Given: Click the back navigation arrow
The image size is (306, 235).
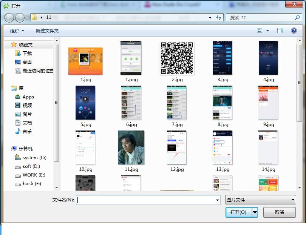Looking at the screenshot, I should click(9, 18).
